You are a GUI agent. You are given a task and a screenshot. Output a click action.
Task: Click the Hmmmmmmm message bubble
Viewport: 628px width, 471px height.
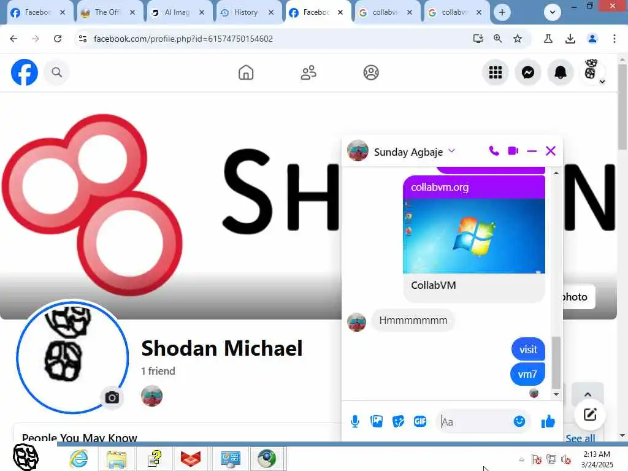[413, 320]
